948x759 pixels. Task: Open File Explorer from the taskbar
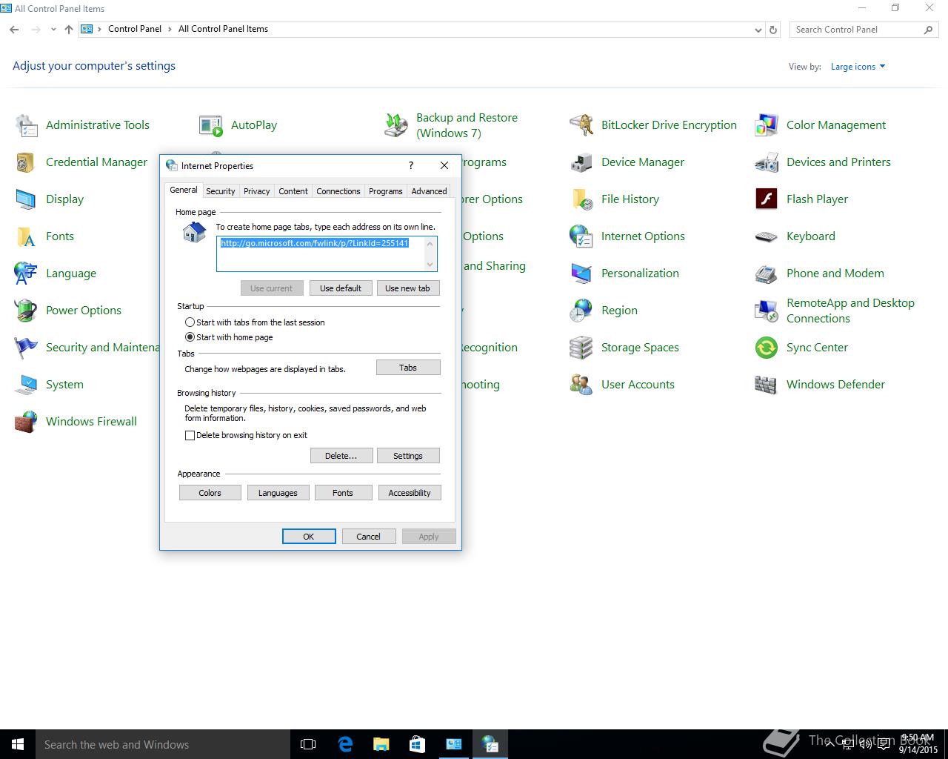click(x=381, y=744)
